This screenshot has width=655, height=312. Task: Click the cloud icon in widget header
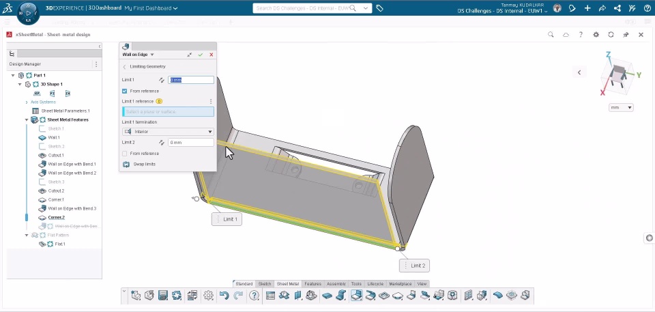click(566, 35)
